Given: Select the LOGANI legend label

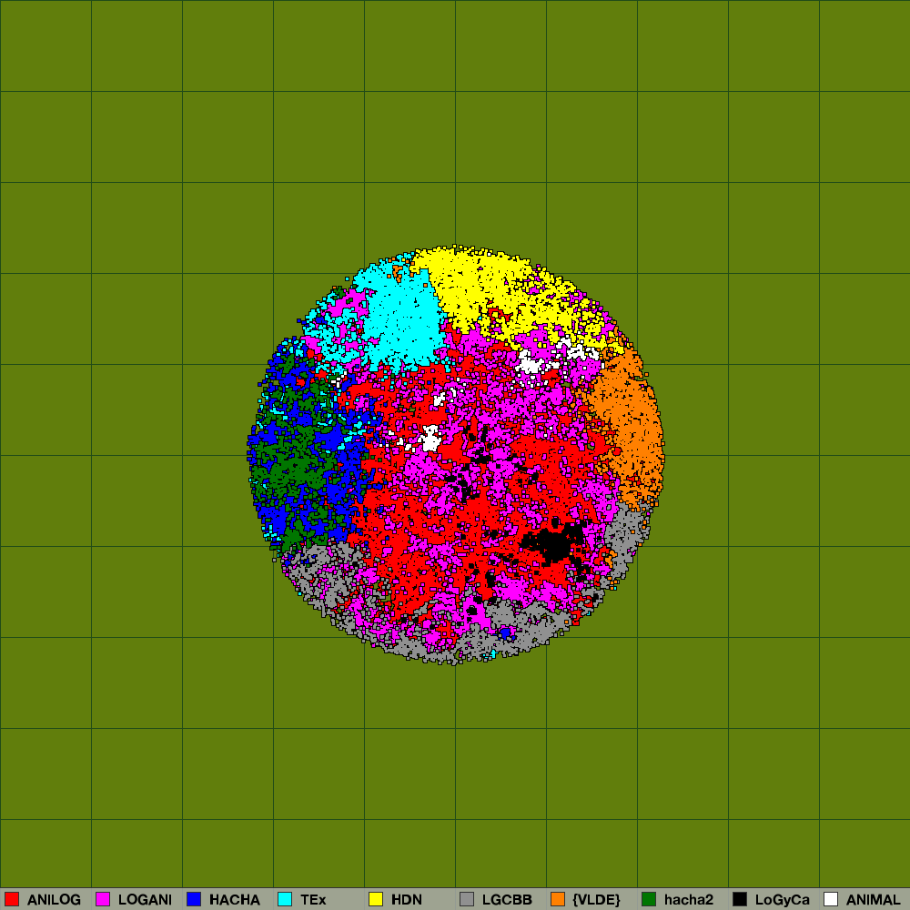Looking at the screenshot, I should point(145,900).
